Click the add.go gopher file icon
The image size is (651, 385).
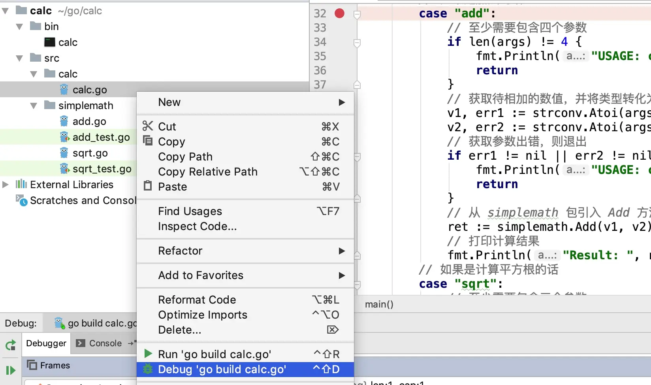pyautogui.click(x=64, y=121)
